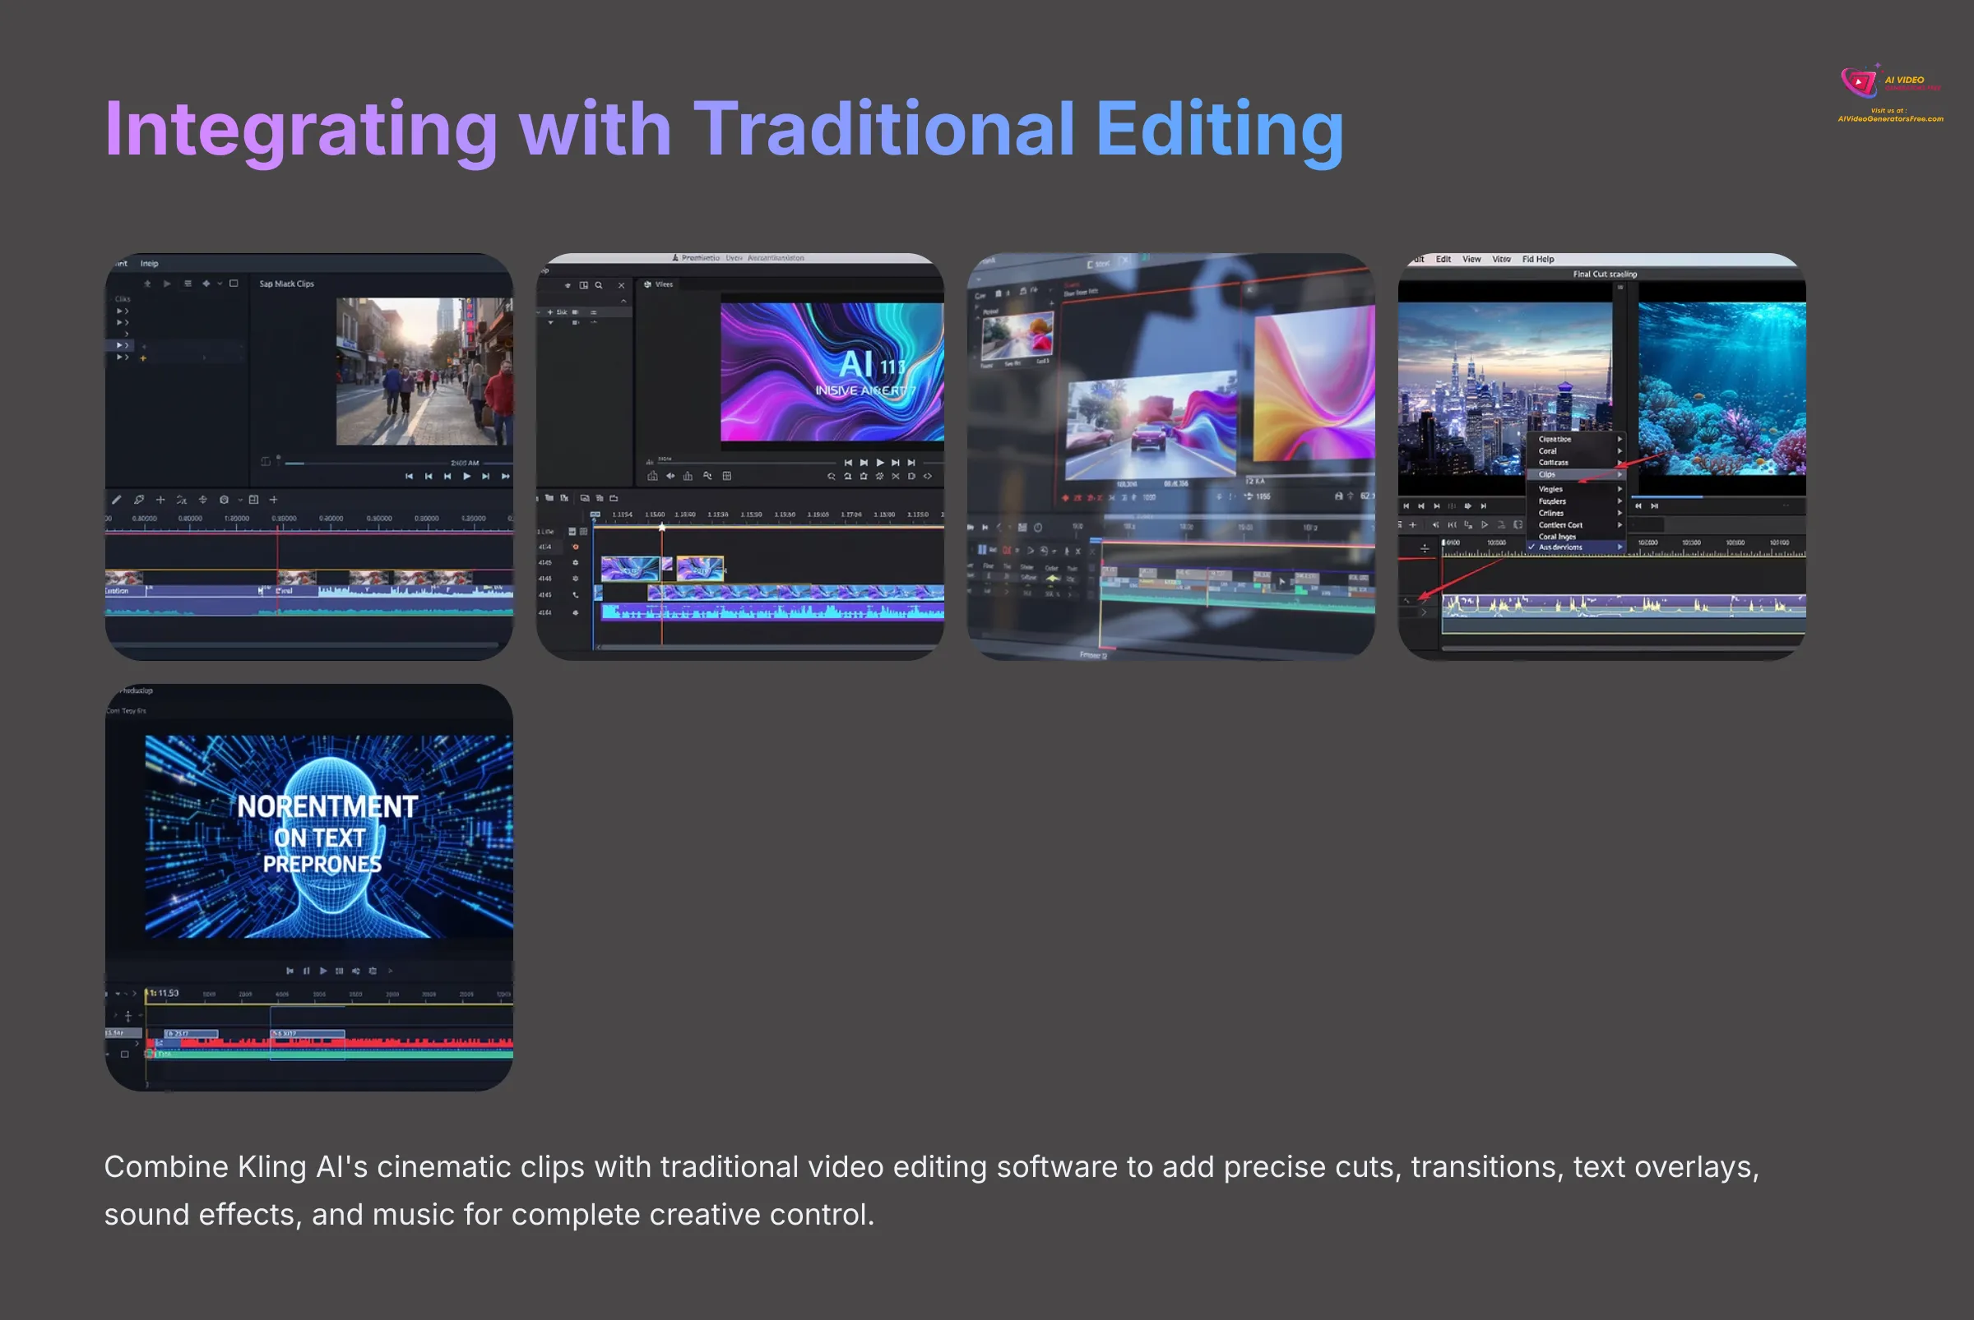Pause playback in the NORENTMENT editor
1974x1320 pixels.
tap(307, 971)
